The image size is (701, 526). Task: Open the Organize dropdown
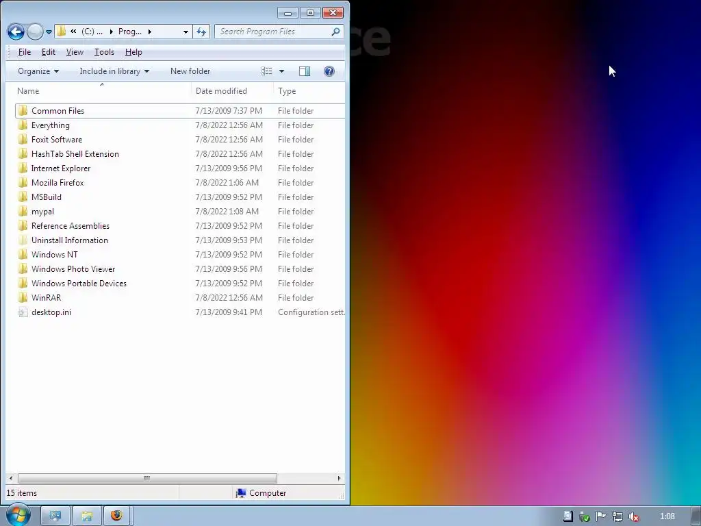pos(38,71)
